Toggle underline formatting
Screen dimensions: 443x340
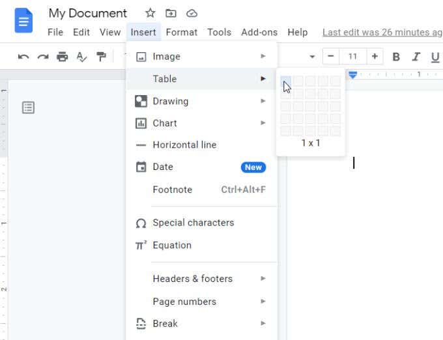[x=435, y=57]
